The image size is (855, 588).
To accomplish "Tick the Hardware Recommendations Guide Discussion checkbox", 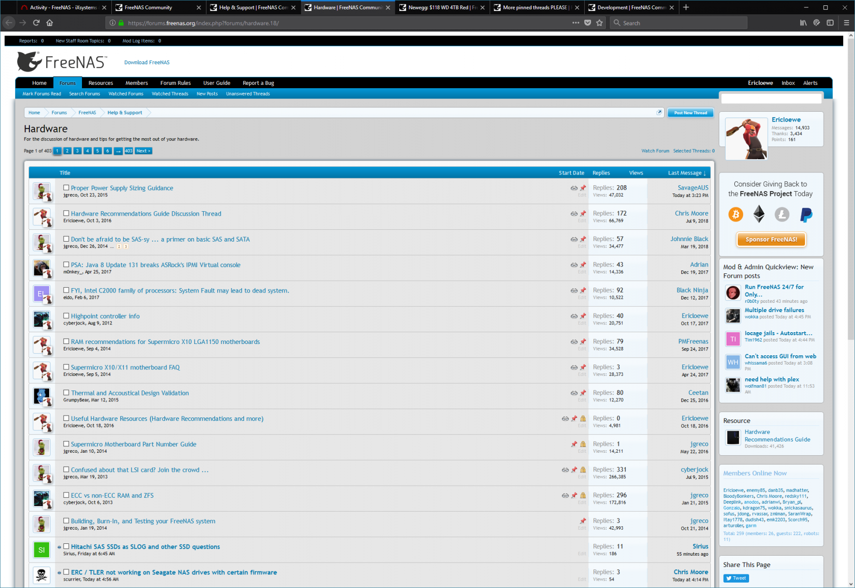I will coord(66,213).
